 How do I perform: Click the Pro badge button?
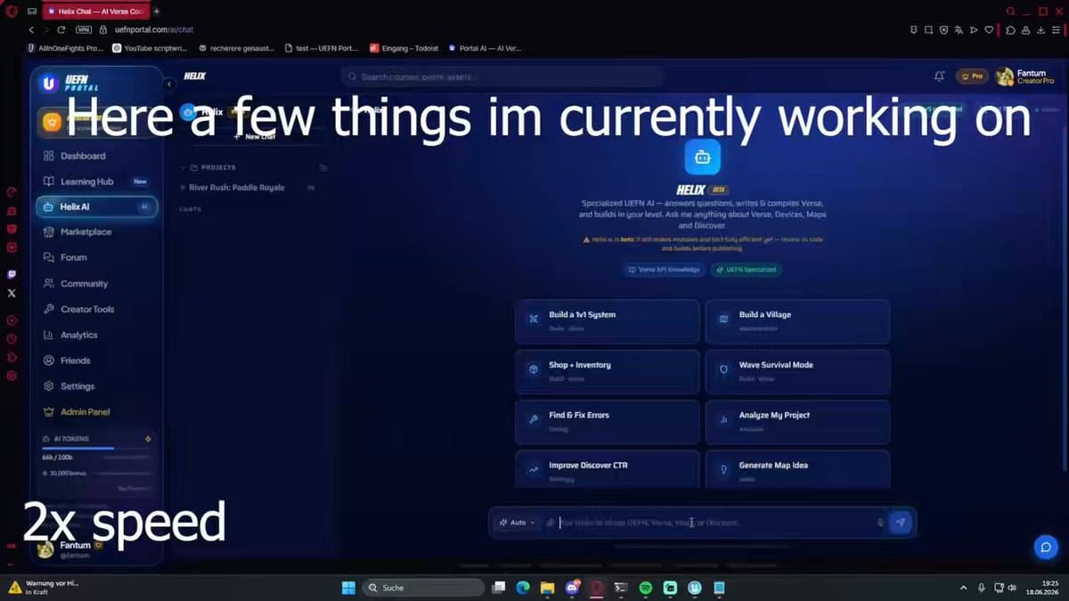click(972, 77)
